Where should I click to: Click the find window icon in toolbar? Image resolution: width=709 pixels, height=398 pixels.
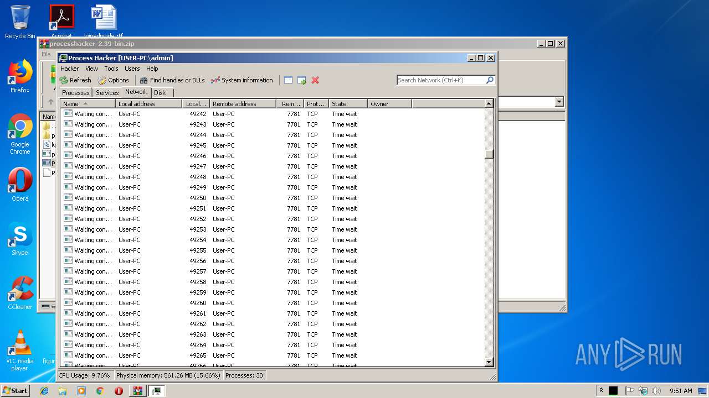(288, 80)
